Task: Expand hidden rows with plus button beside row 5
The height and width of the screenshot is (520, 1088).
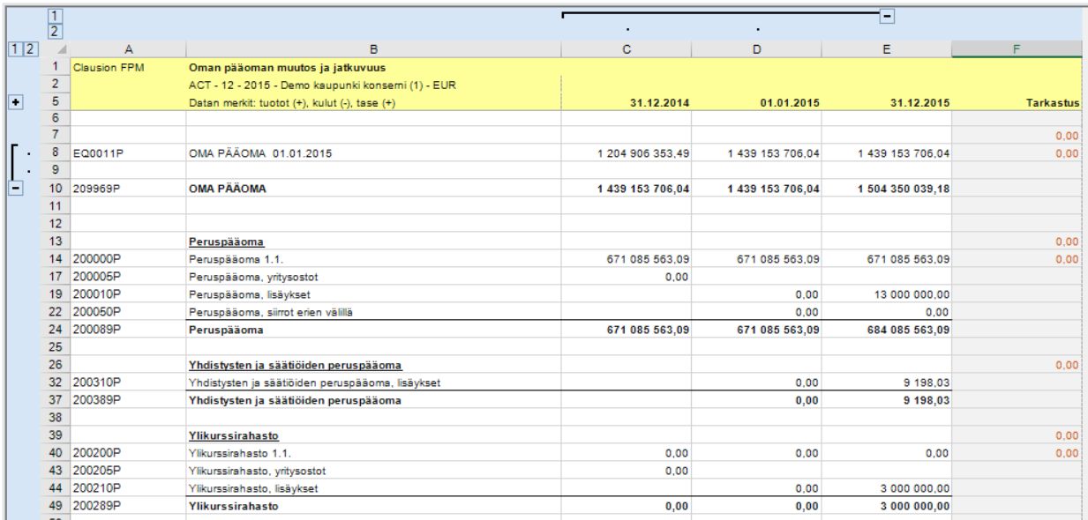Action: click(14, 102)
